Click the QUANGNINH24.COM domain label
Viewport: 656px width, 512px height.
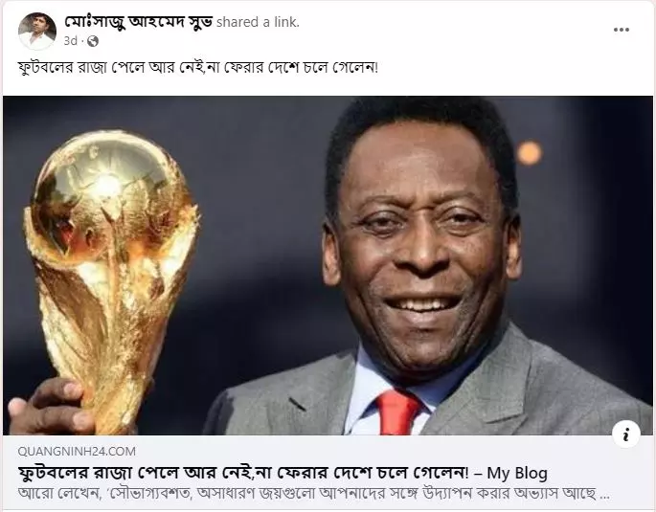tap(77, 452)
